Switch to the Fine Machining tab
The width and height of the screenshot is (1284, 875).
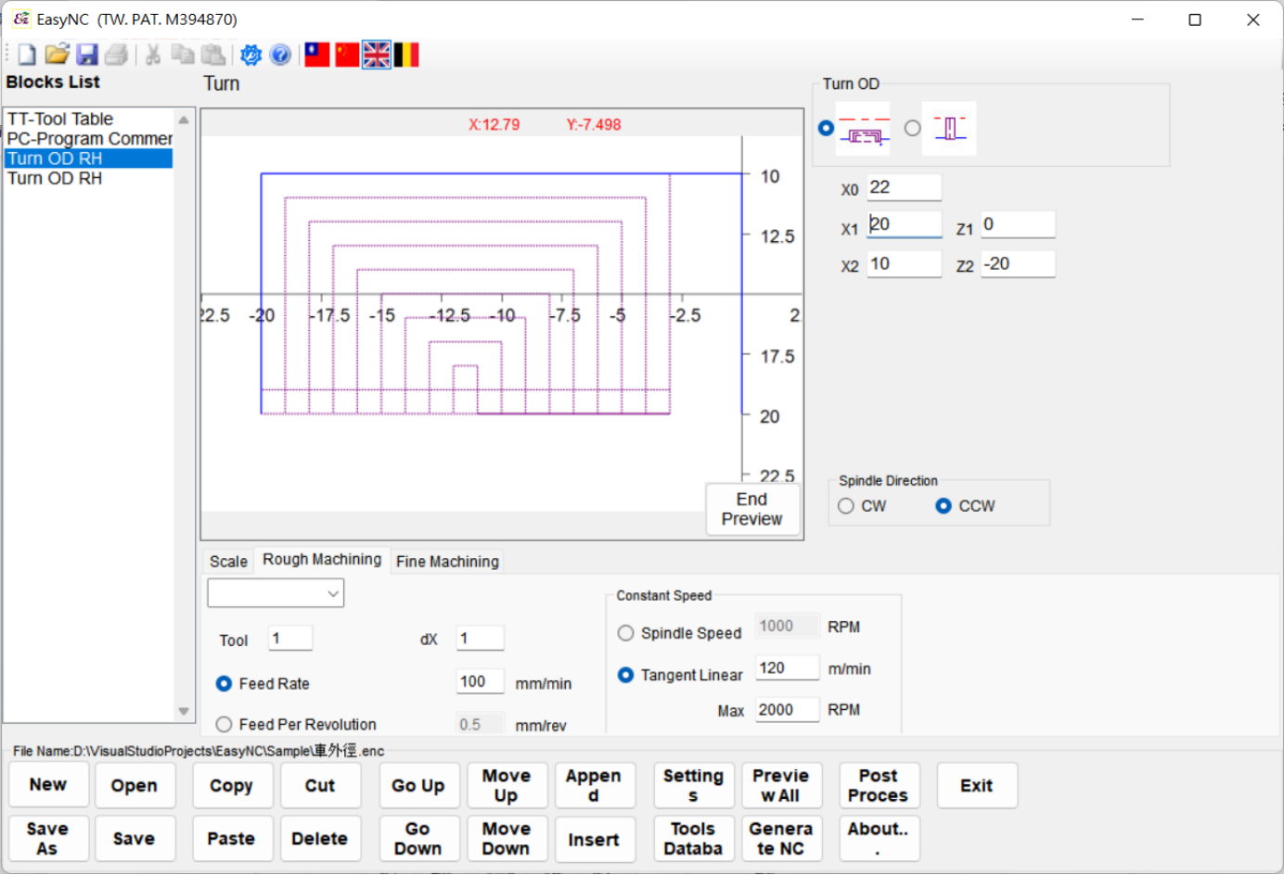(x=447, y=562)
